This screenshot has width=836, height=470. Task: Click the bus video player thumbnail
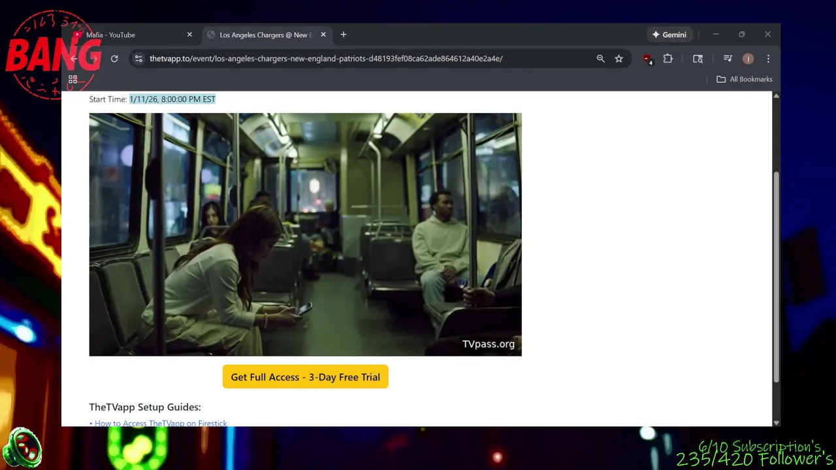(305, 234)
